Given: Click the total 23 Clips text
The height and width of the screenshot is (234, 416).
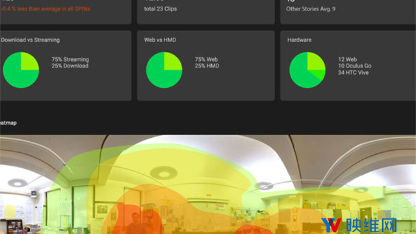Looking at the screenshot, I should [x=161, y=8].
